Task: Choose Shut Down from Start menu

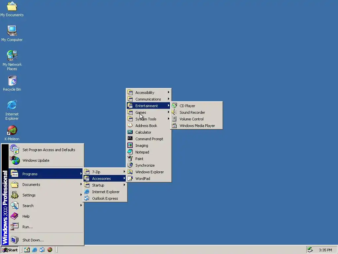Action: [46, 240]
